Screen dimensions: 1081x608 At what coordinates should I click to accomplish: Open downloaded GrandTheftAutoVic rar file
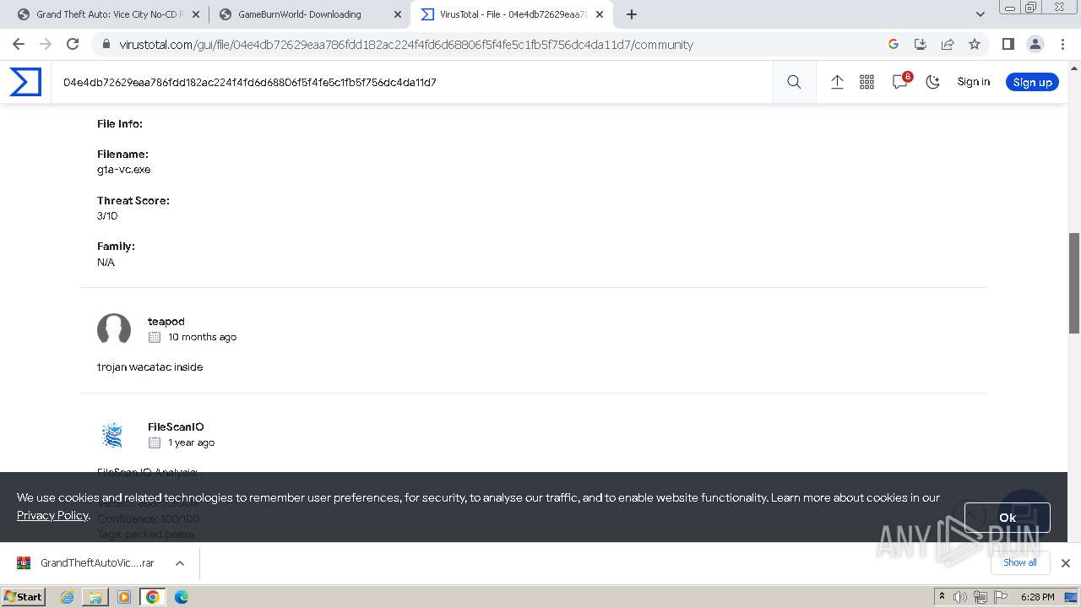[x=87, y=562]
